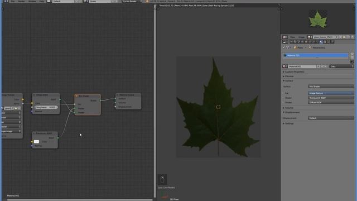The image size is (357, 201).
Task: Open the Displacement Default dropdown
Action: tap(331, 118)
